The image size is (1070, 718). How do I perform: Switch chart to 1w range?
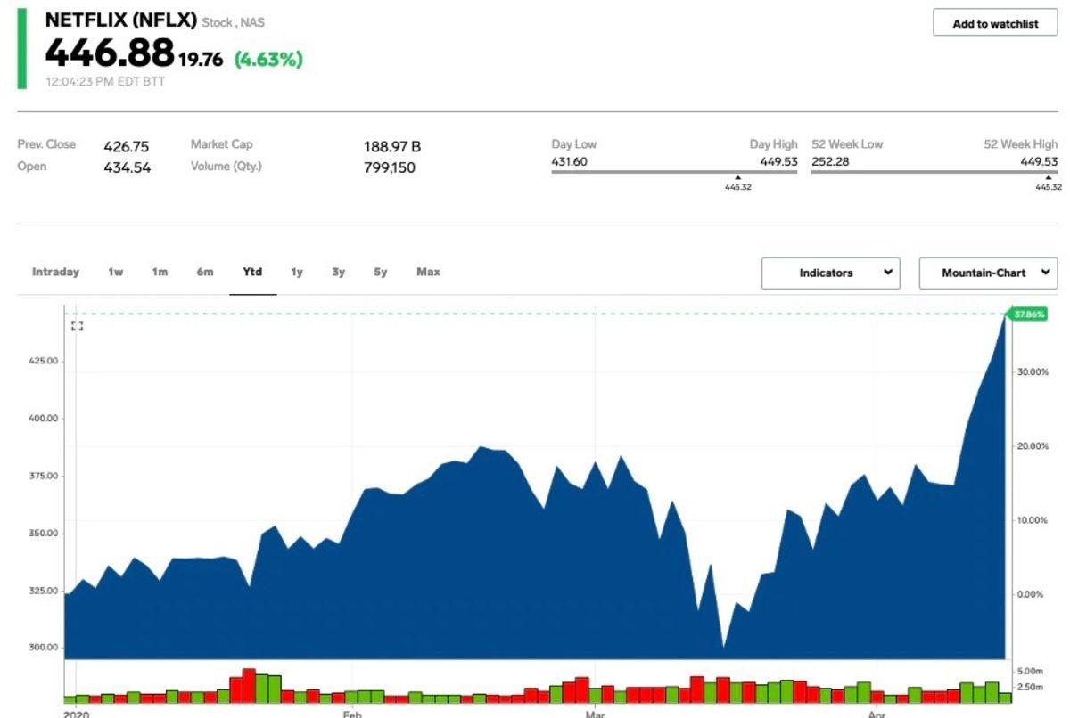click(x=116, y=273)
